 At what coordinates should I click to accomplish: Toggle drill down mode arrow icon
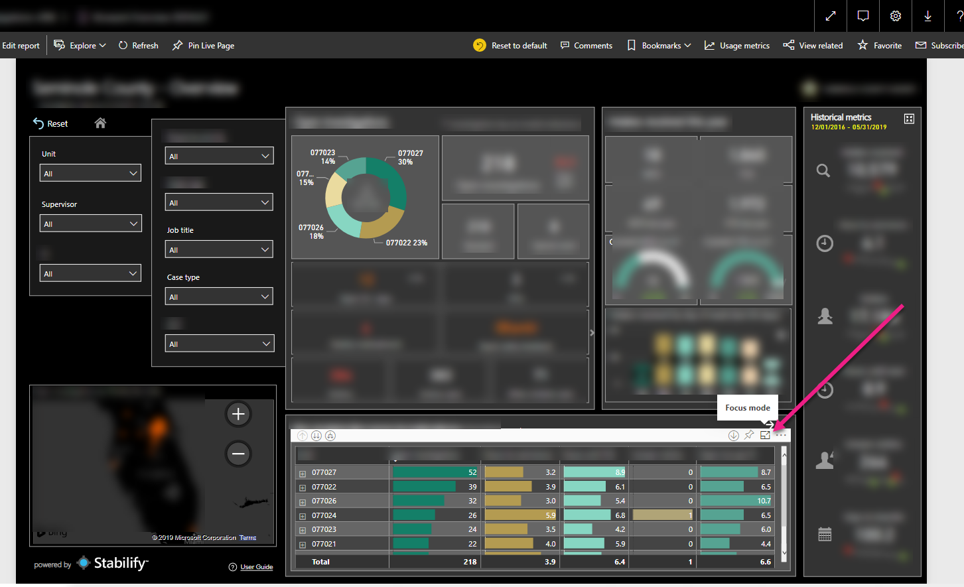pyautogui.click(x=734, y=436)
